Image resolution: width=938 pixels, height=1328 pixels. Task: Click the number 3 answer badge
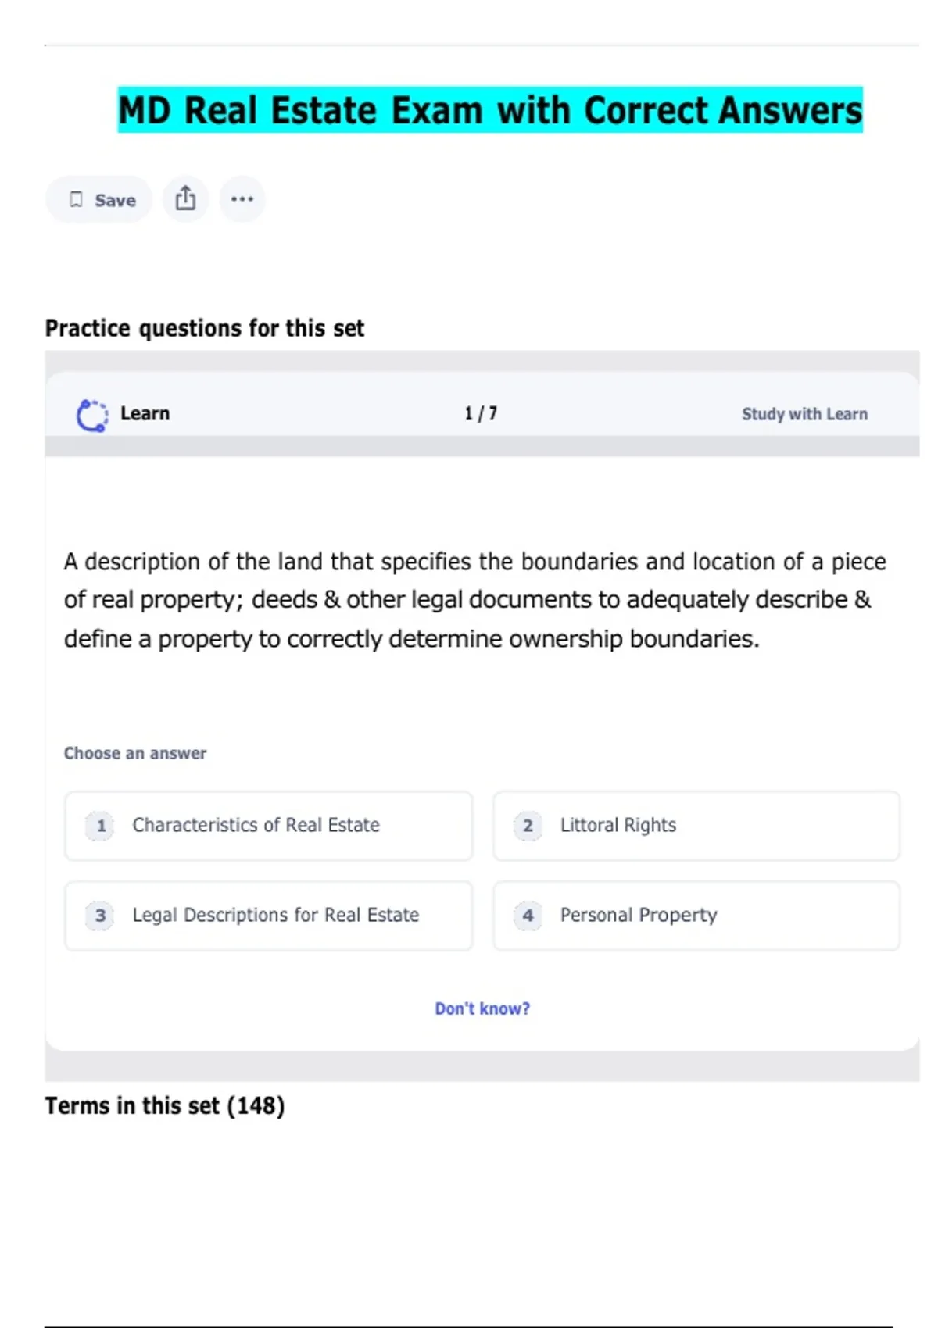click(101, 916)
